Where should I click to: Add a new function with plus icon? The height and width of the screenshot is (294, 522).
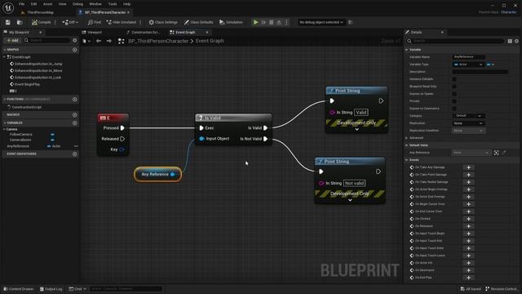pyautogui.click(x=75, y=100)
